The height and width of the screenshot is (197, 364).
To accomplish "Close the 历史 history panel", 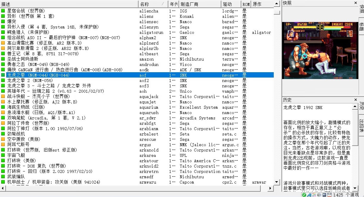I will (355, 100).
